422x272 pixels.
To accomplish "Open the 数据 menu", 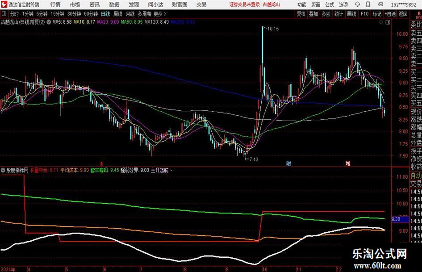I will click(x=114, y=4).
